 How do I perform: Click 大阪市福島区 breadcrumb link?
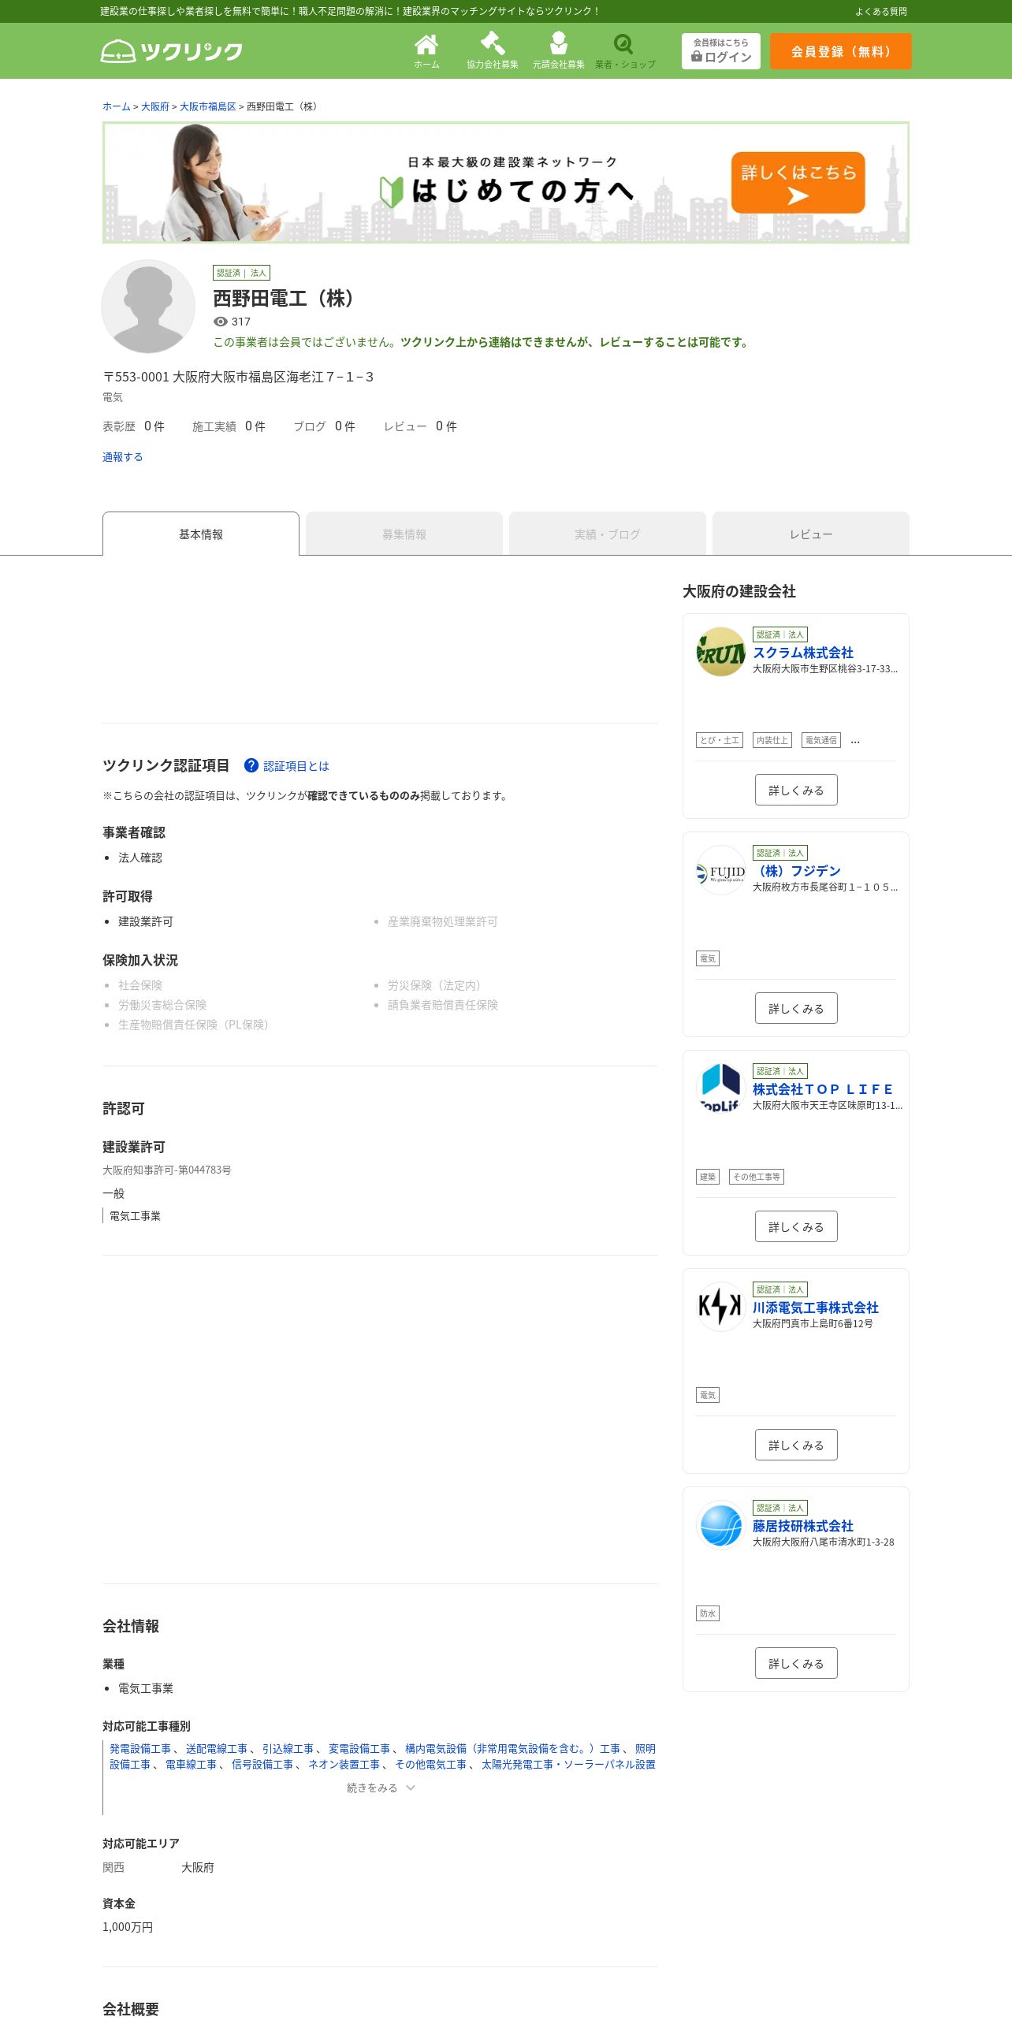[x=208, y=106]
